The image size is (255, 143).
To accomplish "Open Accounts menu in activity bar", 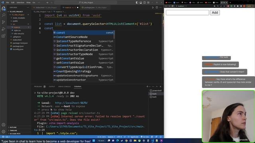I will (x=4, y=125).
